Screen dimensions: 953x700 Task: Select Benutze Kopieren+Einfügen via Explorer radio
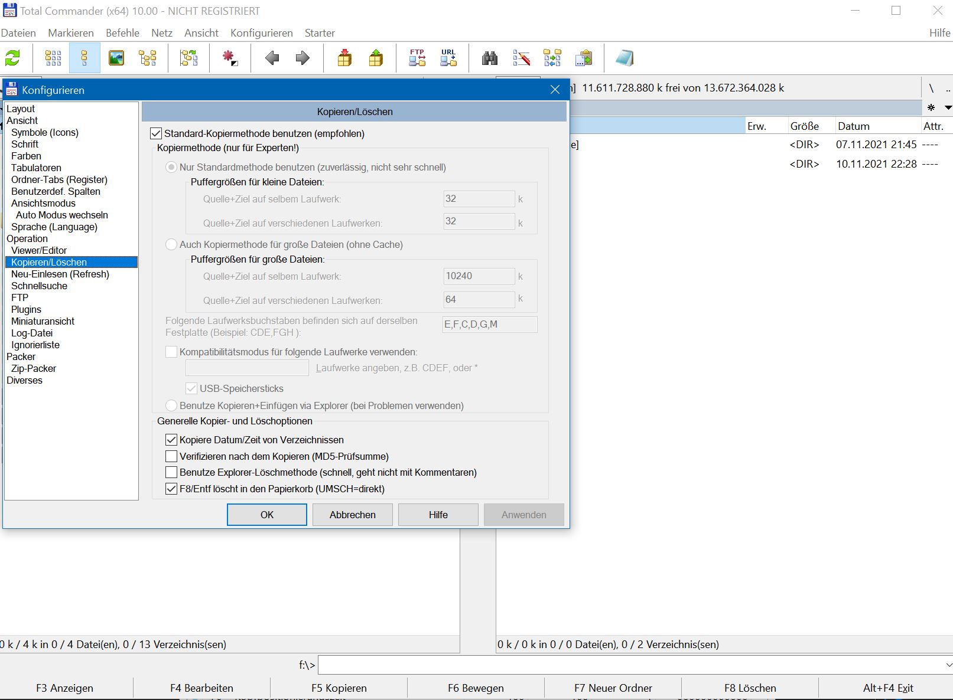[171, 405]
